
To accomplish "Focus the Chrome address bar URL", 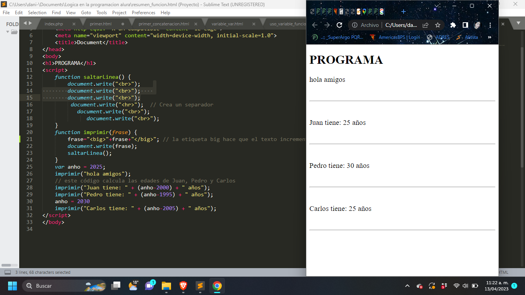I will 401,25.
